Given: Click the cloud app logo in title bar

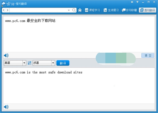Looking at the screenshot, I should (x=4, y=3).
